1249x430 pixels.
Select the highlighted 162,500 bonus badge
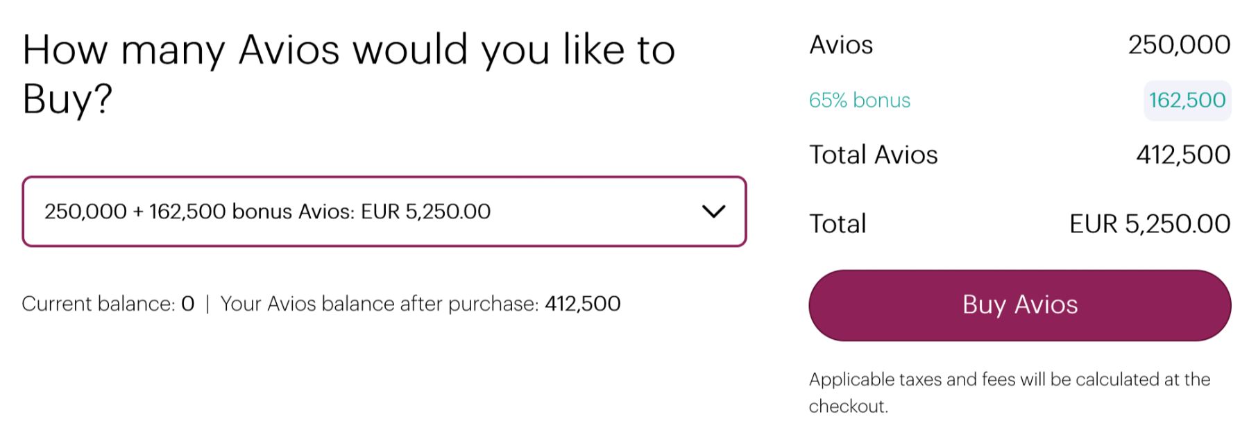[x=1187, y=101]
